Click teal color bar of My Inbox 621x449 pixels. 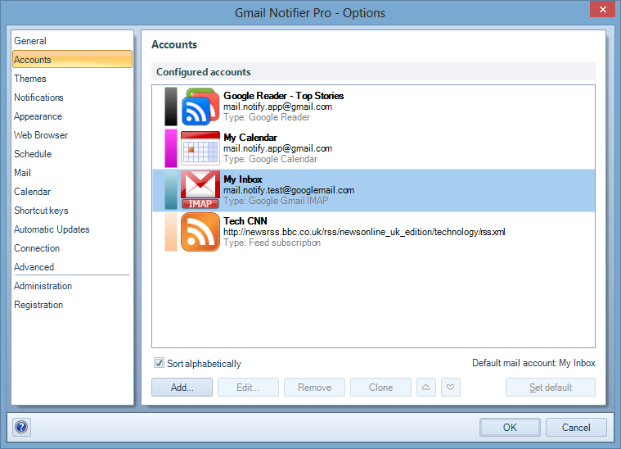(x=171, y=190)
